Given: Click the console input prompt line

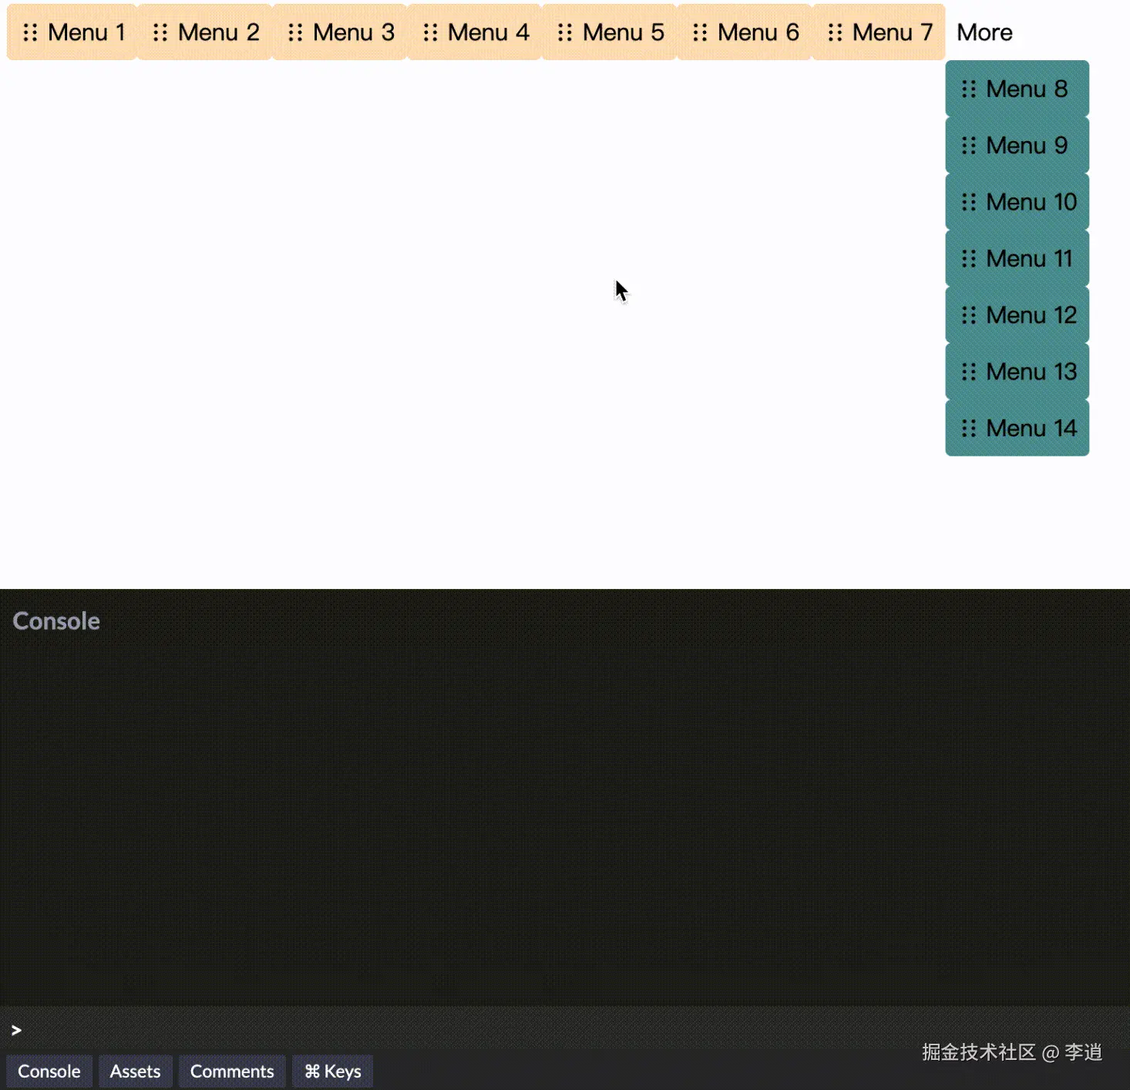Looking at the screenshot, I should pos(16,1030).
